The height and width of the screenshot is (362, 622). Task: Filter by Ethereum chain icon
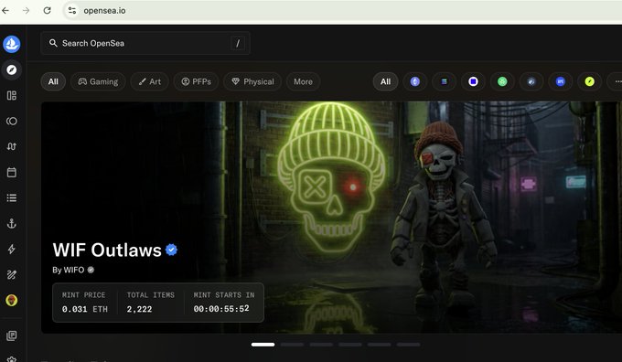415,81
